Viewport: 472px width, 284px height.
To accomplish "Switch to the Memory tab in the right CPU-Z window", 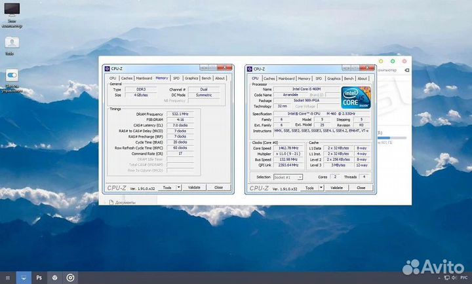I will [x=304, y=79].
